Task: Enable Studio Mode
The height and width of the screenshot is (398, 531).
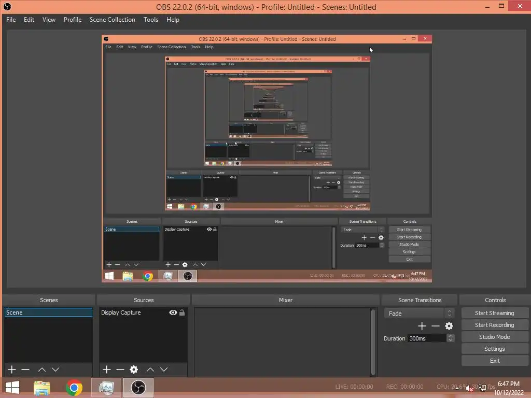Action: (x=494, y=337)
